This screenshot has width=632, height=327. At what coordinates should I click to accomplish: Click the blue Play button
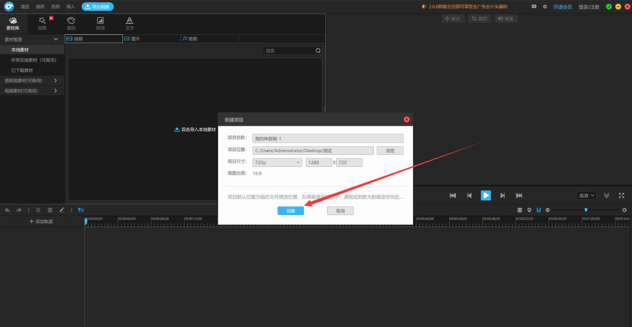coord(486,195)
